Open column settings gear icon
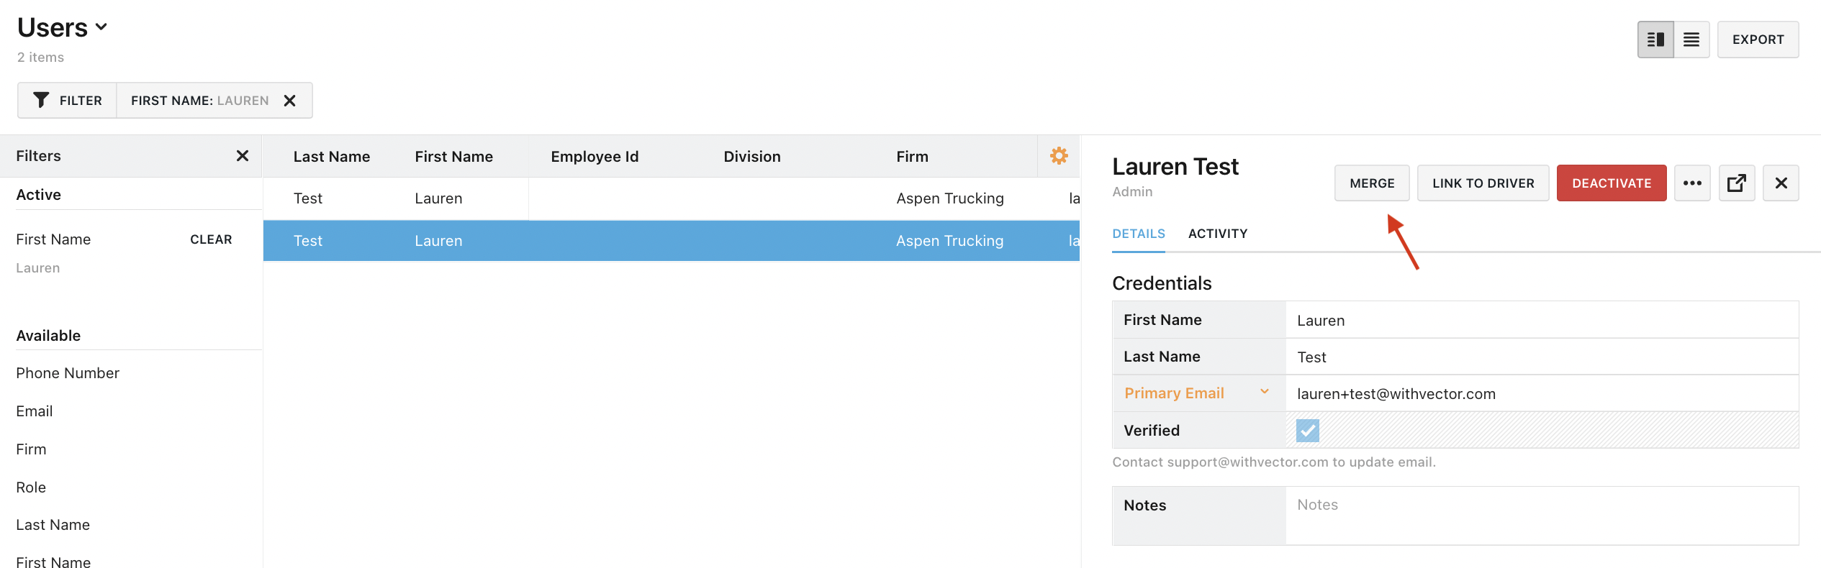 pos(1058,155)
